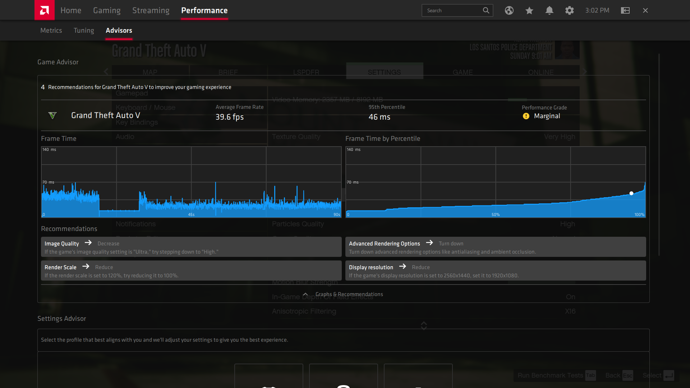This screenshot has width=690, height=388.
Task: Open the web browser globe icon
Action: tap(509, 10)
